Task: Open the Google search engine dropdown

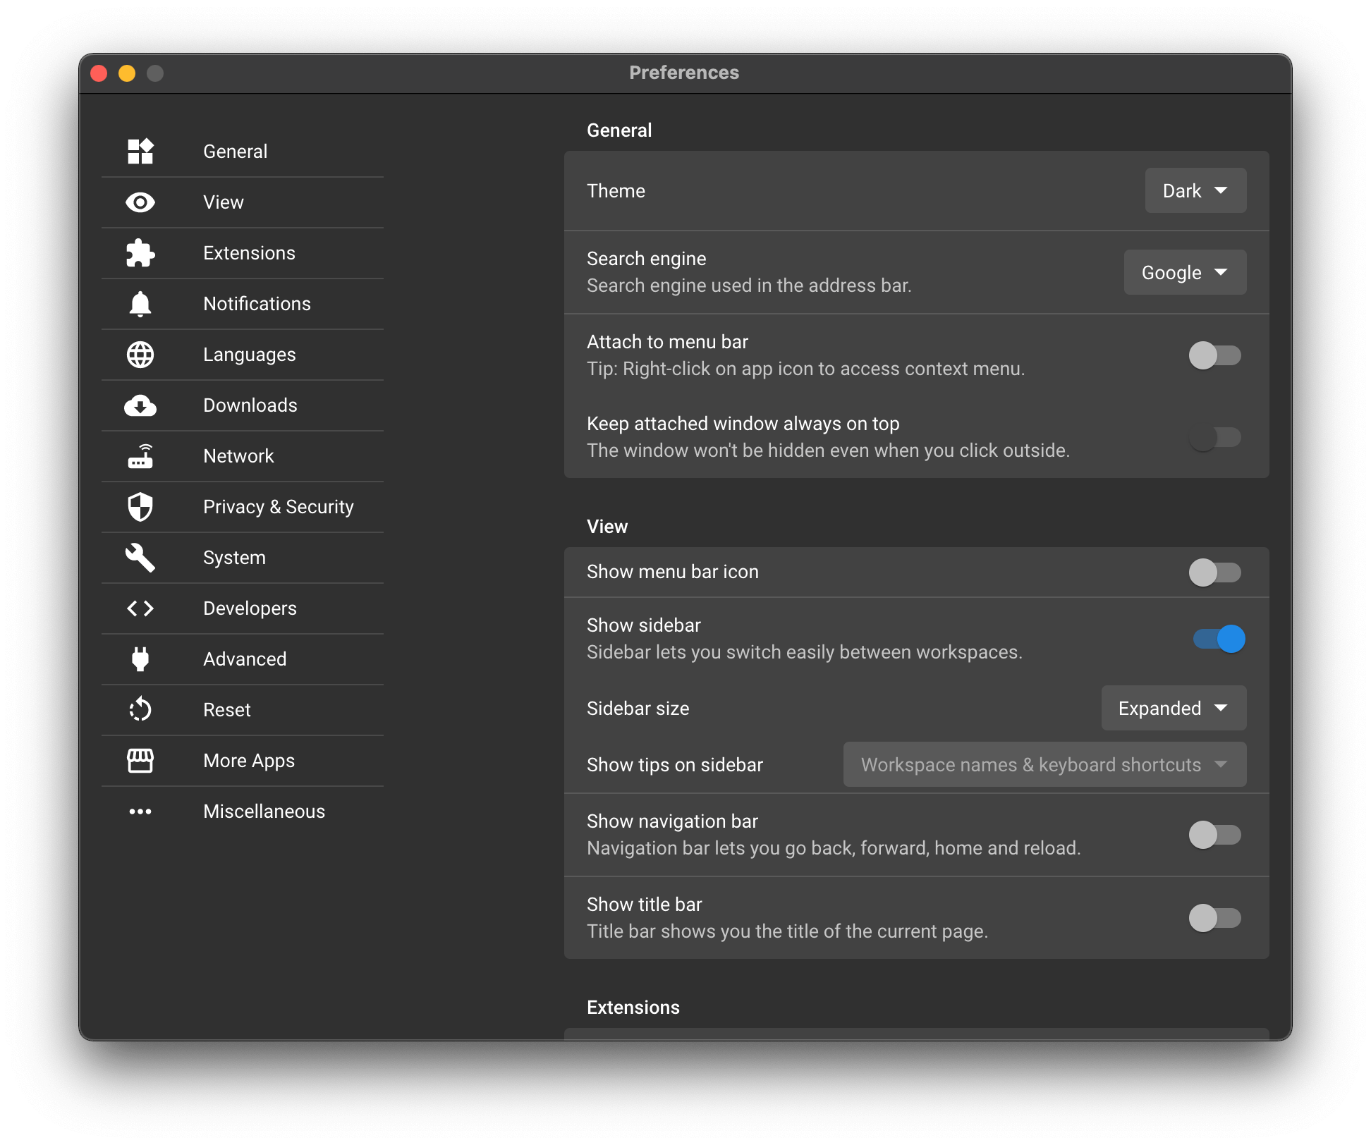Action: tap(1185, 273)
